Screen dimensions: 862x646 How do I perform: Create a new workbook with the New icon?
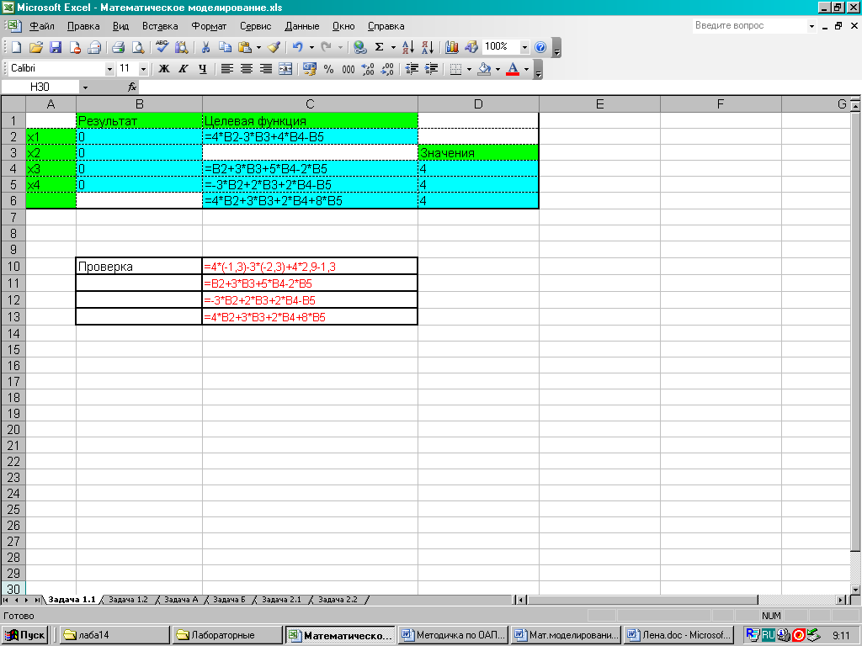pos(16,47)
